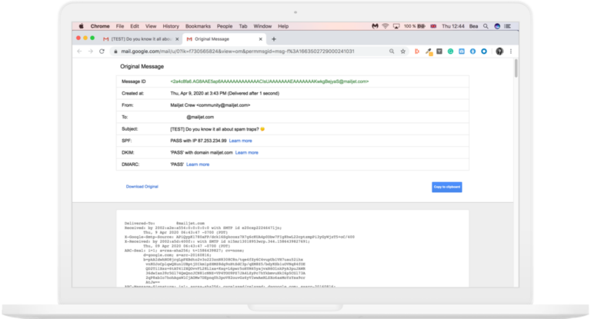Open a new browser tab

[274, 38]
